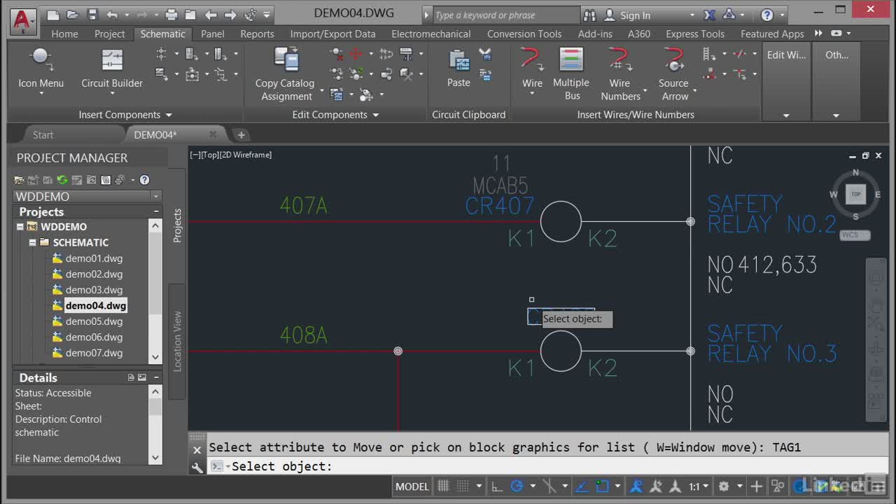Open the Icon Menu tool

41,71
